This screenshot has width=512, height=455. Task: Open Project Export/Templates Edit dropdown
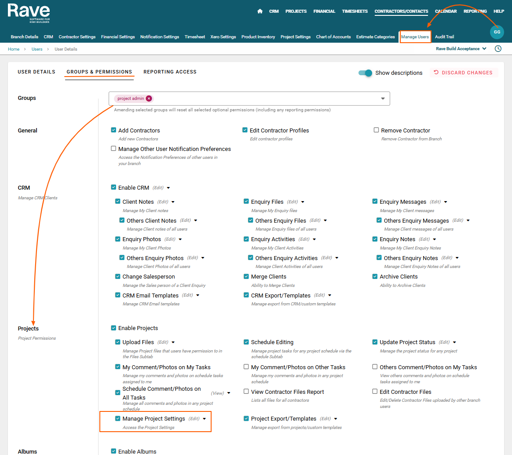[336, 419]
